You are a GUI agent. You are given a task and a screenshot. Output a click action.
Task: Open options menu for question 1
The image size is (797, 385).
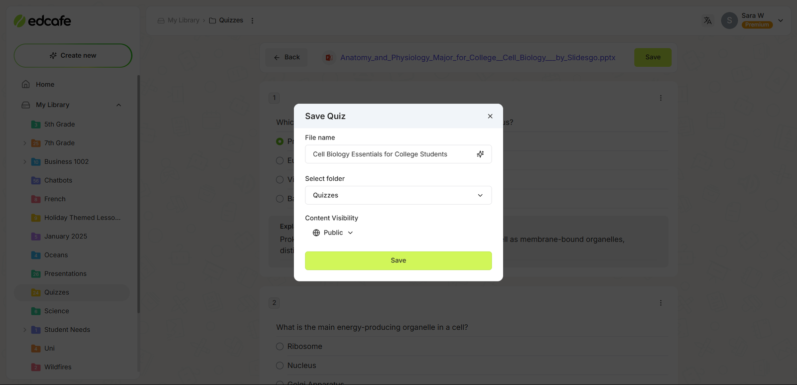coord(661,98)
